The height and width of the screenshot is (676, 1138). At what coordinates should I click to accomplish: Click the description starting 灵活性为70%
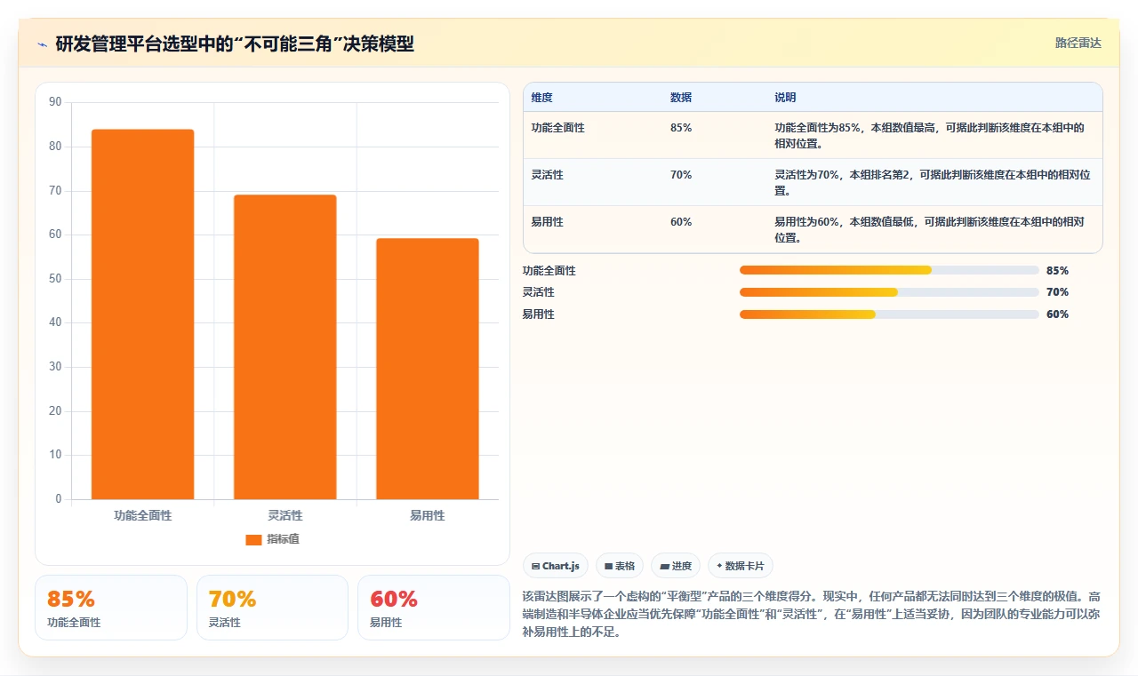click(933, 182)
